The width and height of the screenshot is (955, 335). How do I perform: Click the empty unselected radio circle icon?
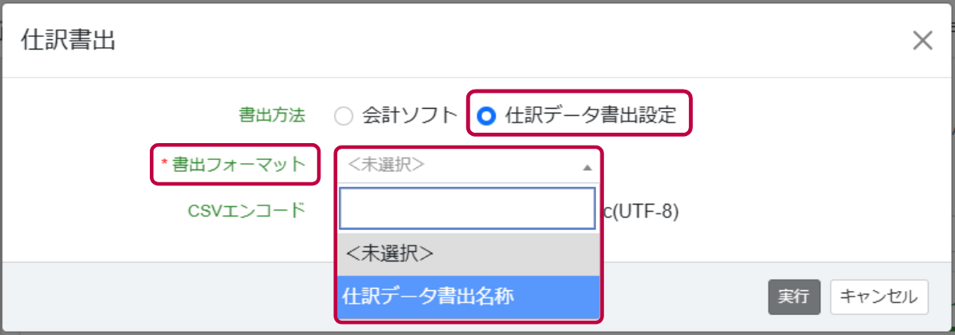pyautogui.click(x=345, y=116)
